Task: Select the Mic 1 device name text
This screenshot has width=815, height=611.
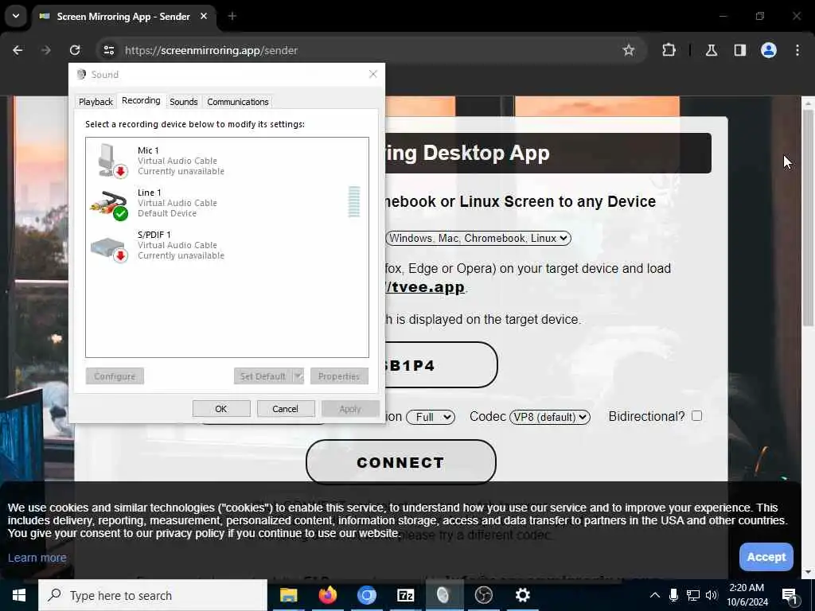Action: click(148, 150)
